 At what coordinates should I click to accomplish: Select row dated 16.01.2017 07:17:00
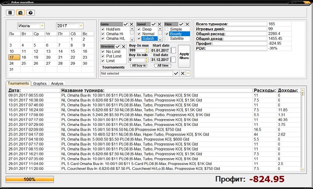154,120
